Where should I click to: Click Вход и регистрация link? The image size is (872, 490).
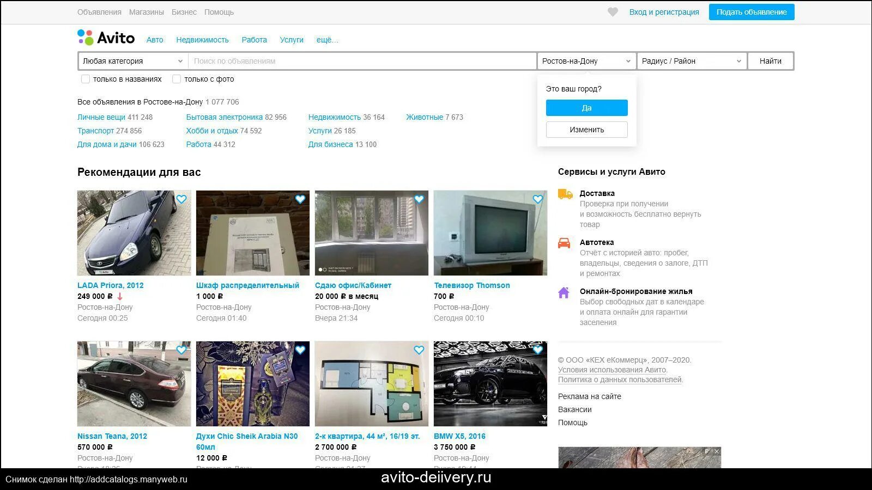[x=664, y=12]
